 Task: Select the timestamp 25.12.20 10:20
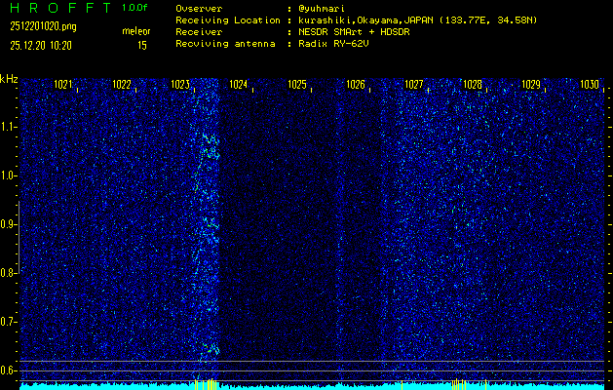pos(41,46)
